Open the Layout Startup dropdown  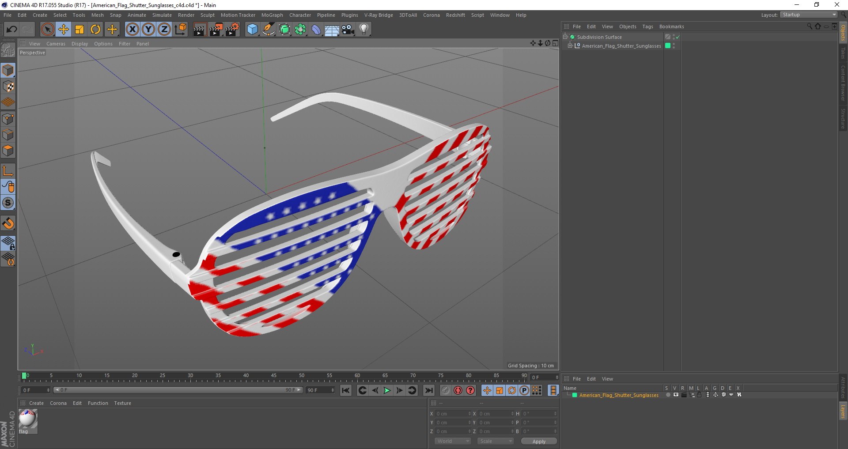[809, 15]
